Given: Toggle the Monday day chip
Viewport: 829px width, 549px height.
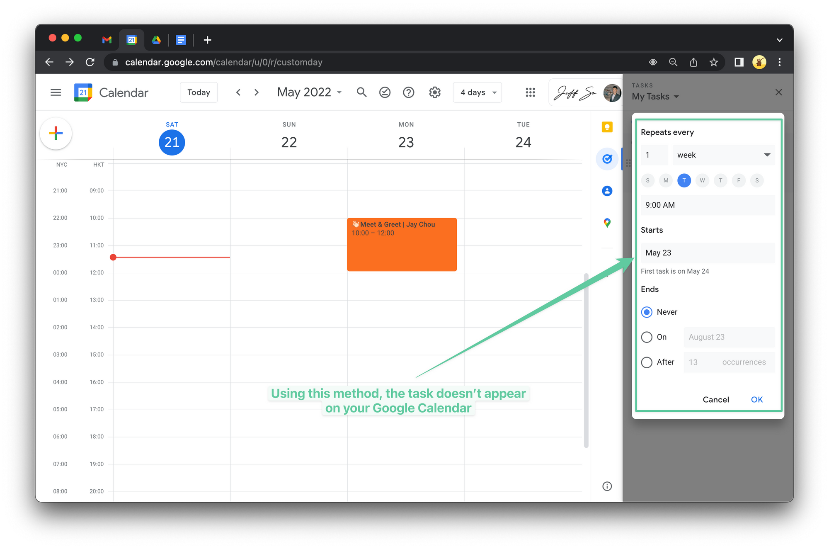Looking at the screenshot, I should tap(666, 180).
